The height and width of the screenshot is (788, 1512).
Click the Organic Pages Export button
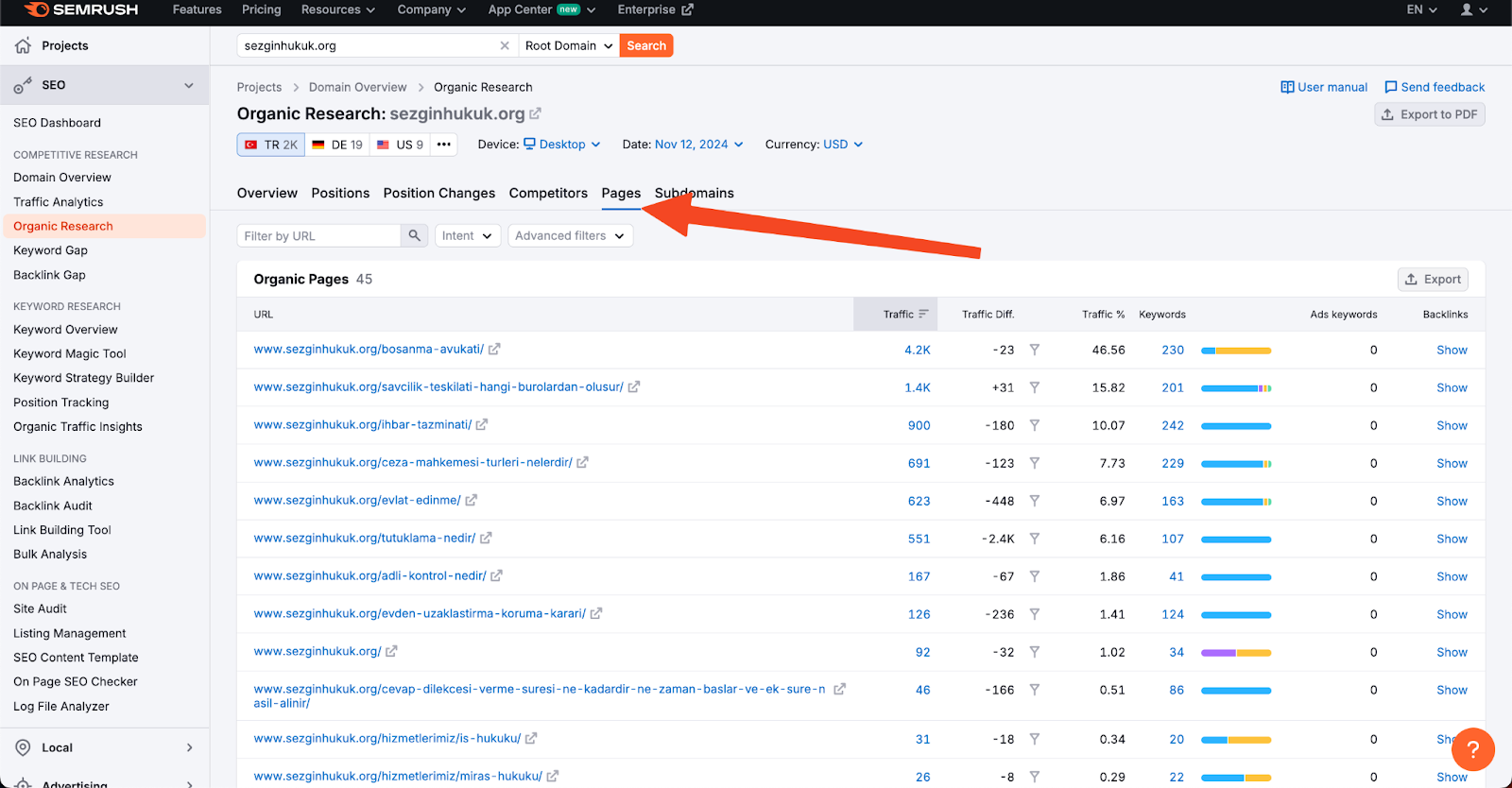tap(1434, 279)
